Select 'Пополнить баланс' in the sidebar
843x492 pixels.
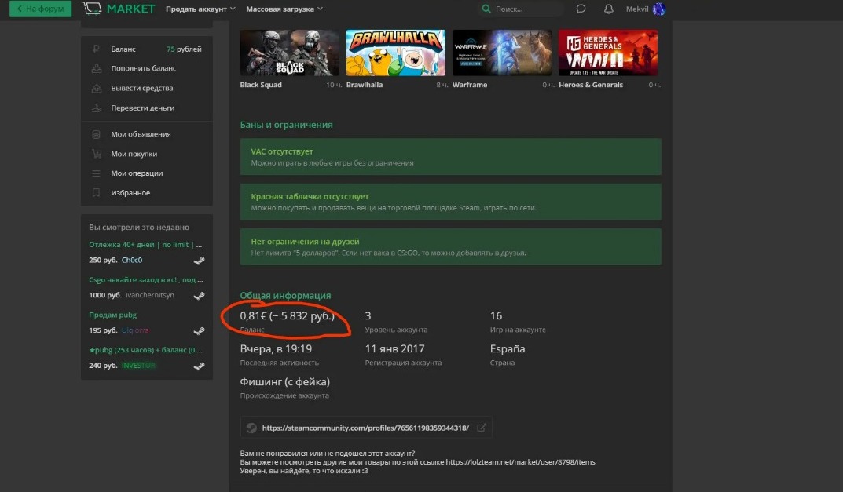tap(143, 69)
